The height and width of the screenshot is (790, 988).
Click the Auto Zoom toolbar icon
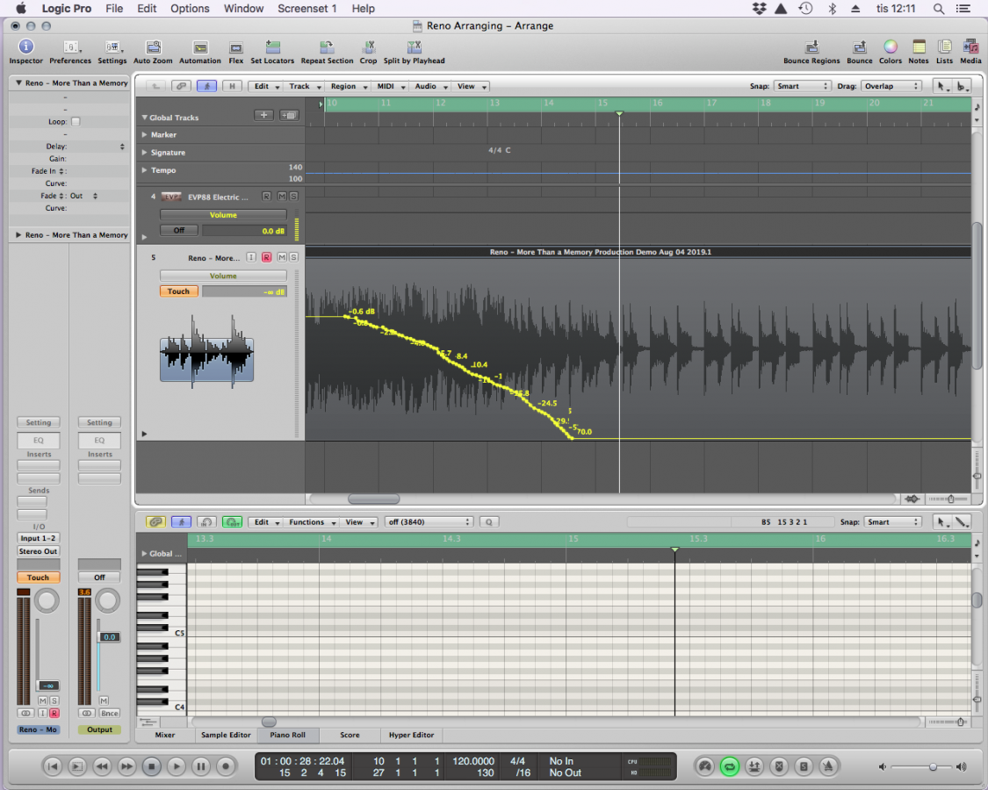(153, 47)
